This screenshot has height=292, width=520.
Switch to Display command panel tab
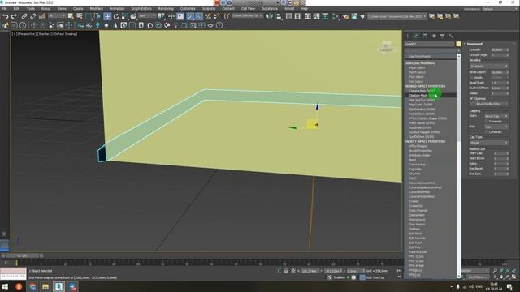pos(442,36)
